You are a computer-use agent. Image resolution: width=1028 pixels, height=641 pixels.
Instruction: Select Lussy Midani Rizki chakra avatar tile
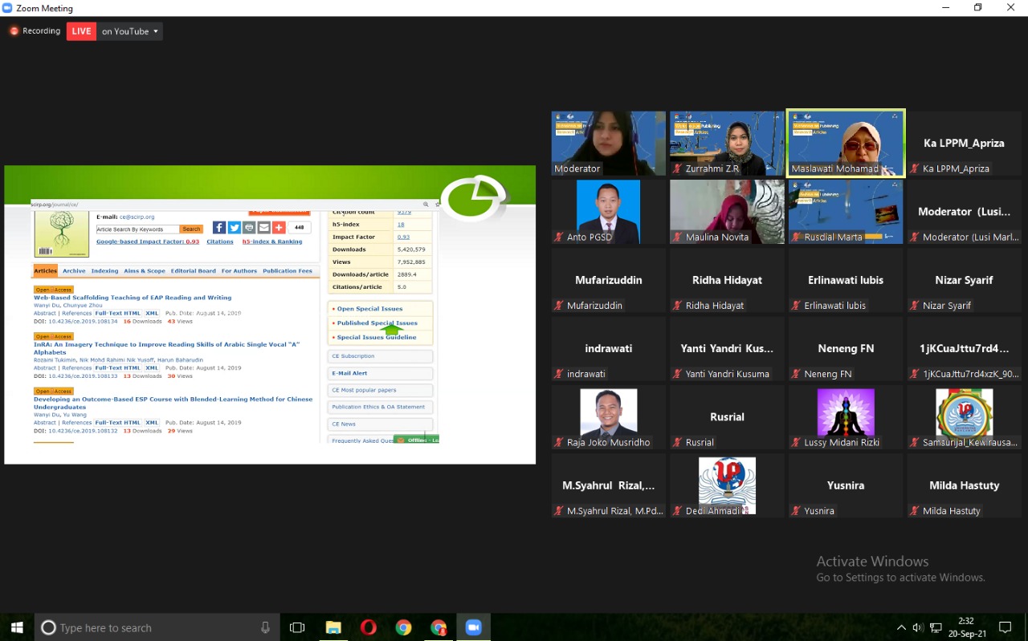coord(846,417)
